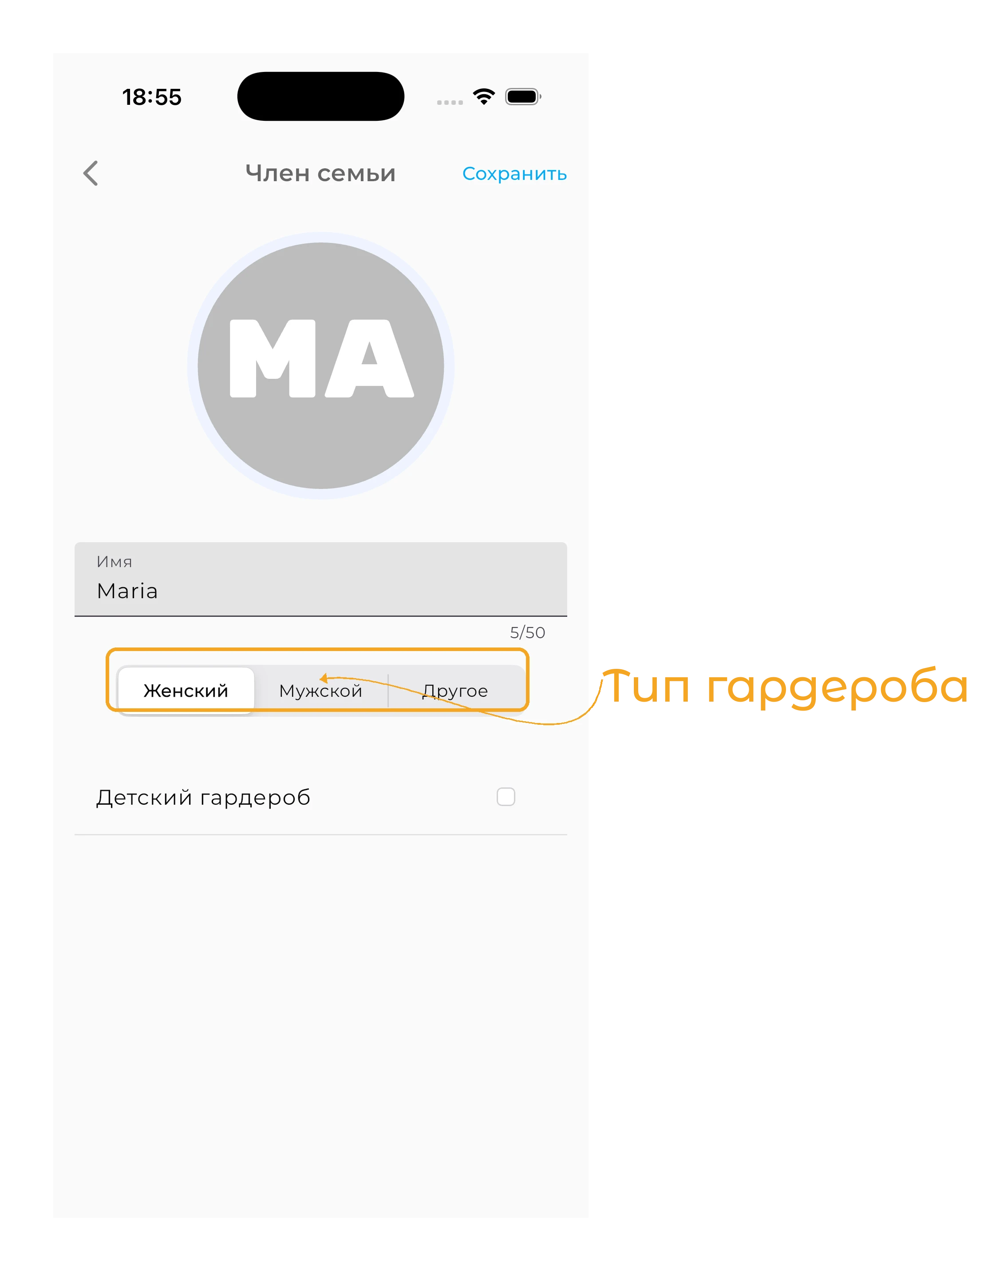Screen dimensions: 984x1271
Task: Save changes with Сохранить
Action: coord(514,174)
